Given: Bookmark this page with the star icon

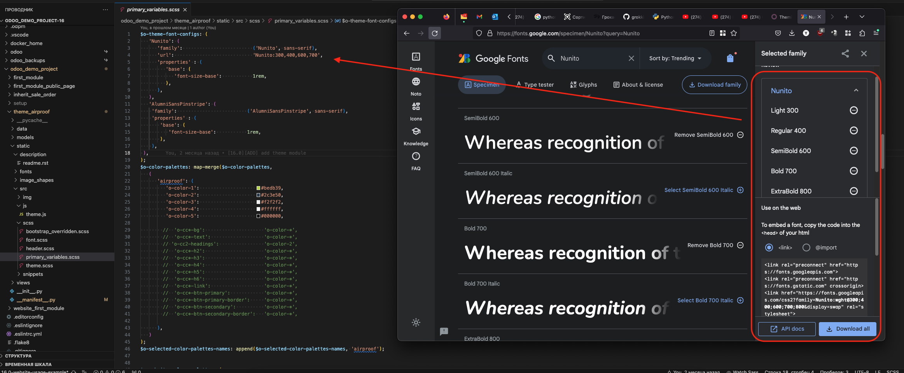Looking at the screenshot, I should [734, 33].
